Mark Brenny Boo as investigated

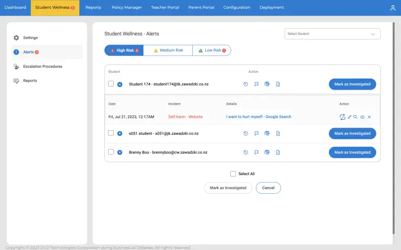[352, 152]
